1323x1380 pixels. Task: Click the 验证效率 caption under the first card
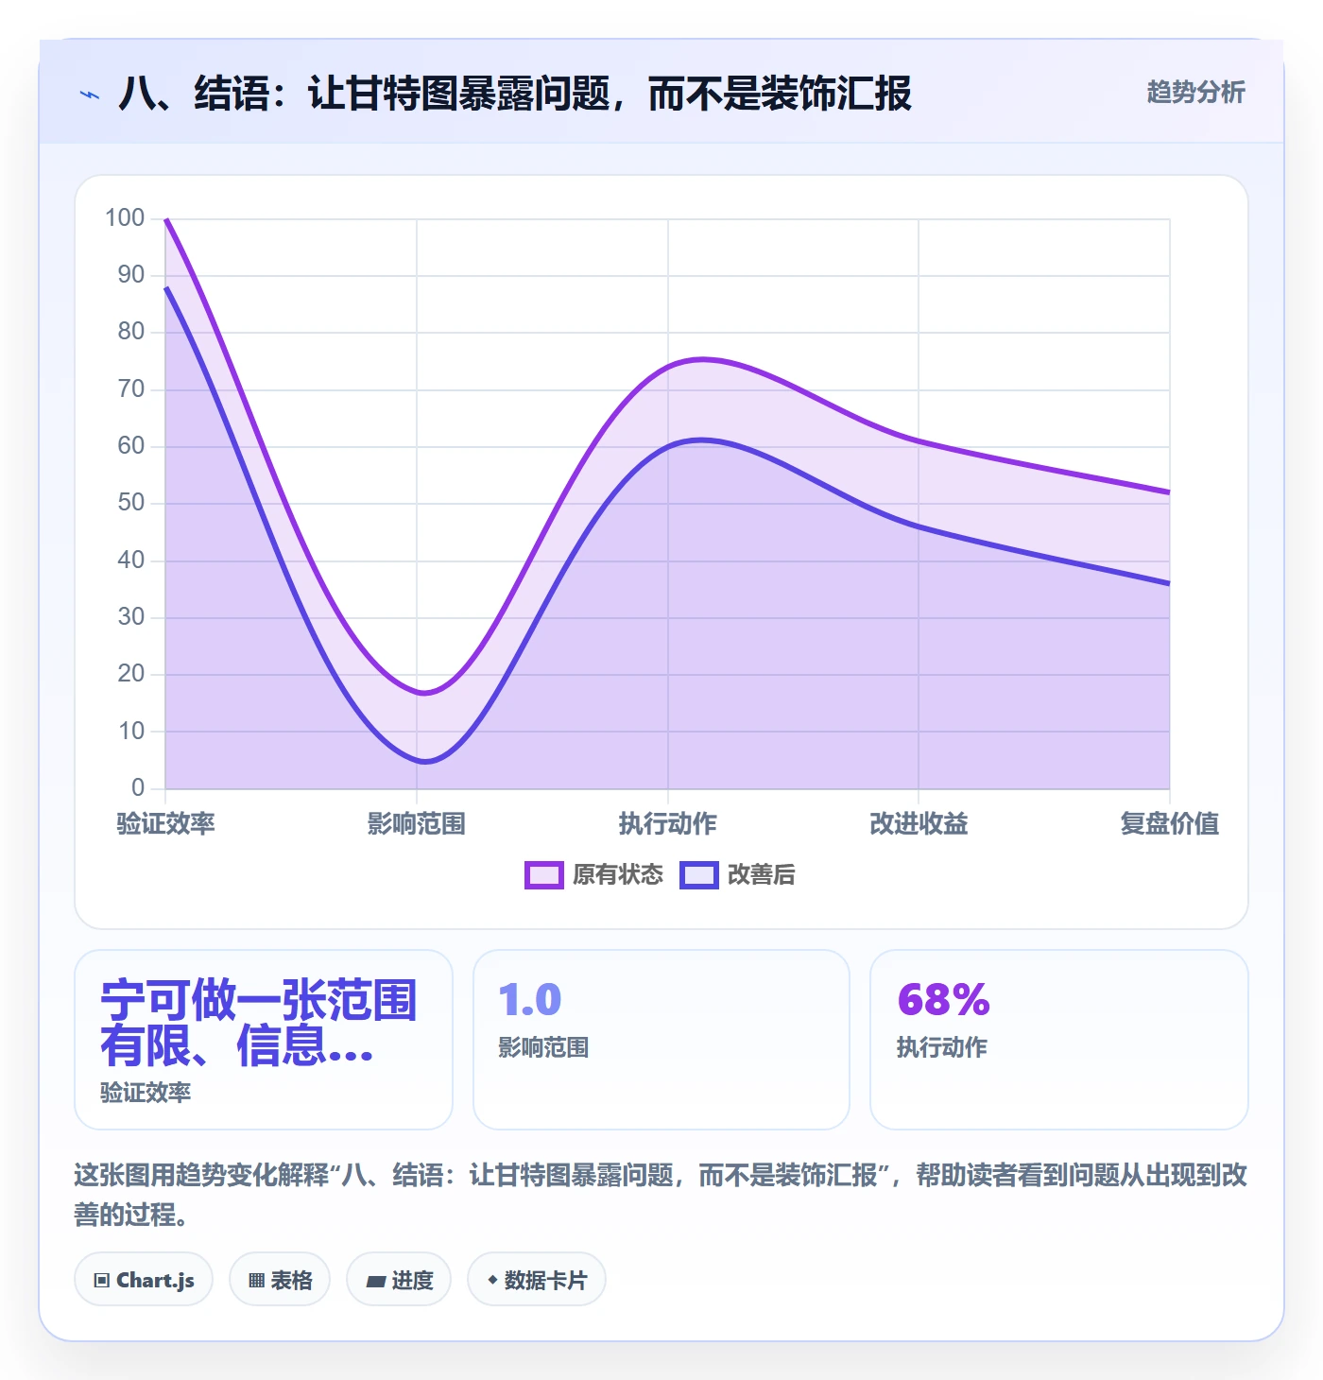pos(146,1093)
